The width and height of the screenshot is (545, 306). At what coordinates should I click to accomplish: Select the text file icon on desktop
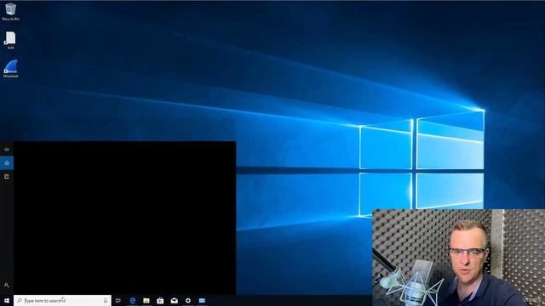click(10, 40)
